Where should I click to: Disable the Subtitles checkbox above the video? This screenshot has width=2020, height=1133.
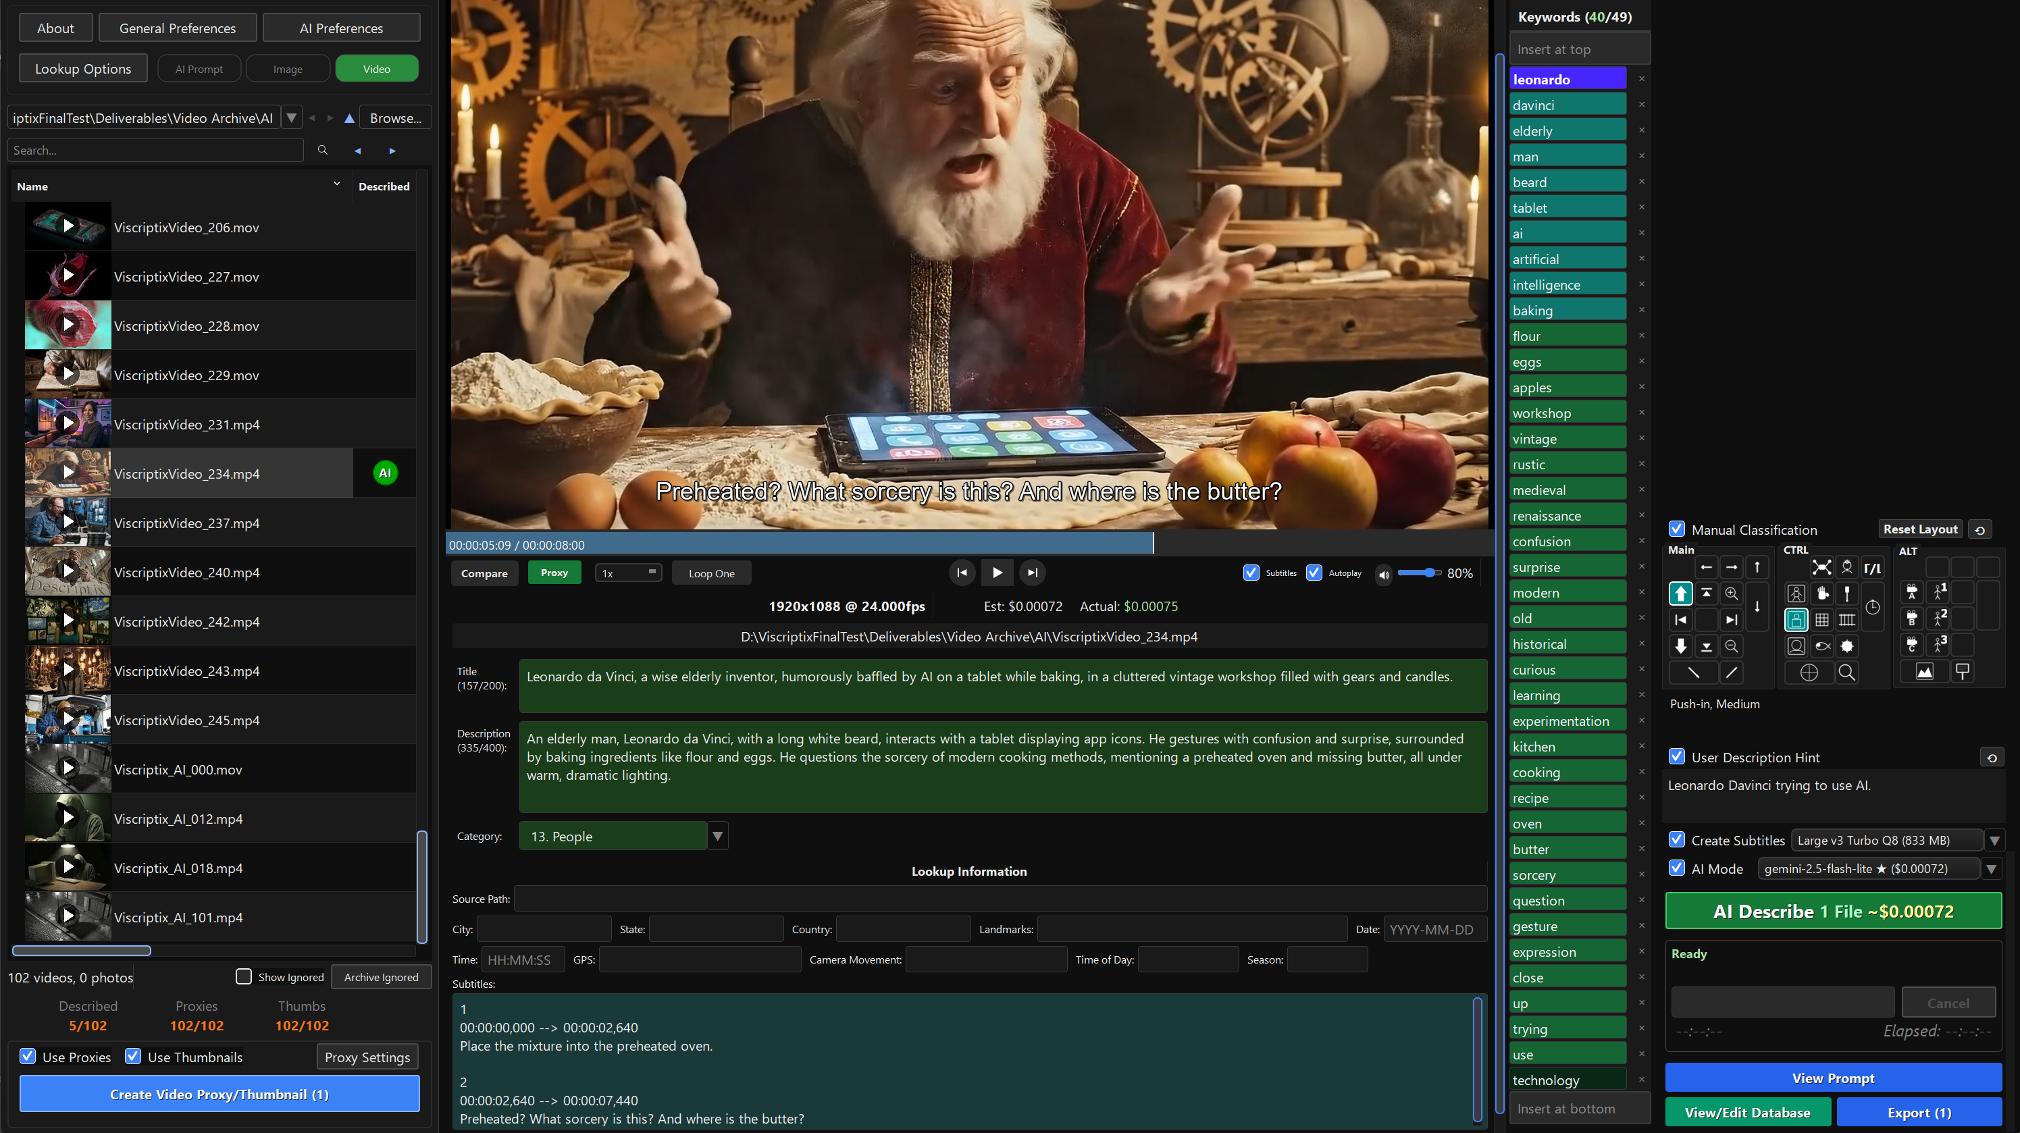1251,573
